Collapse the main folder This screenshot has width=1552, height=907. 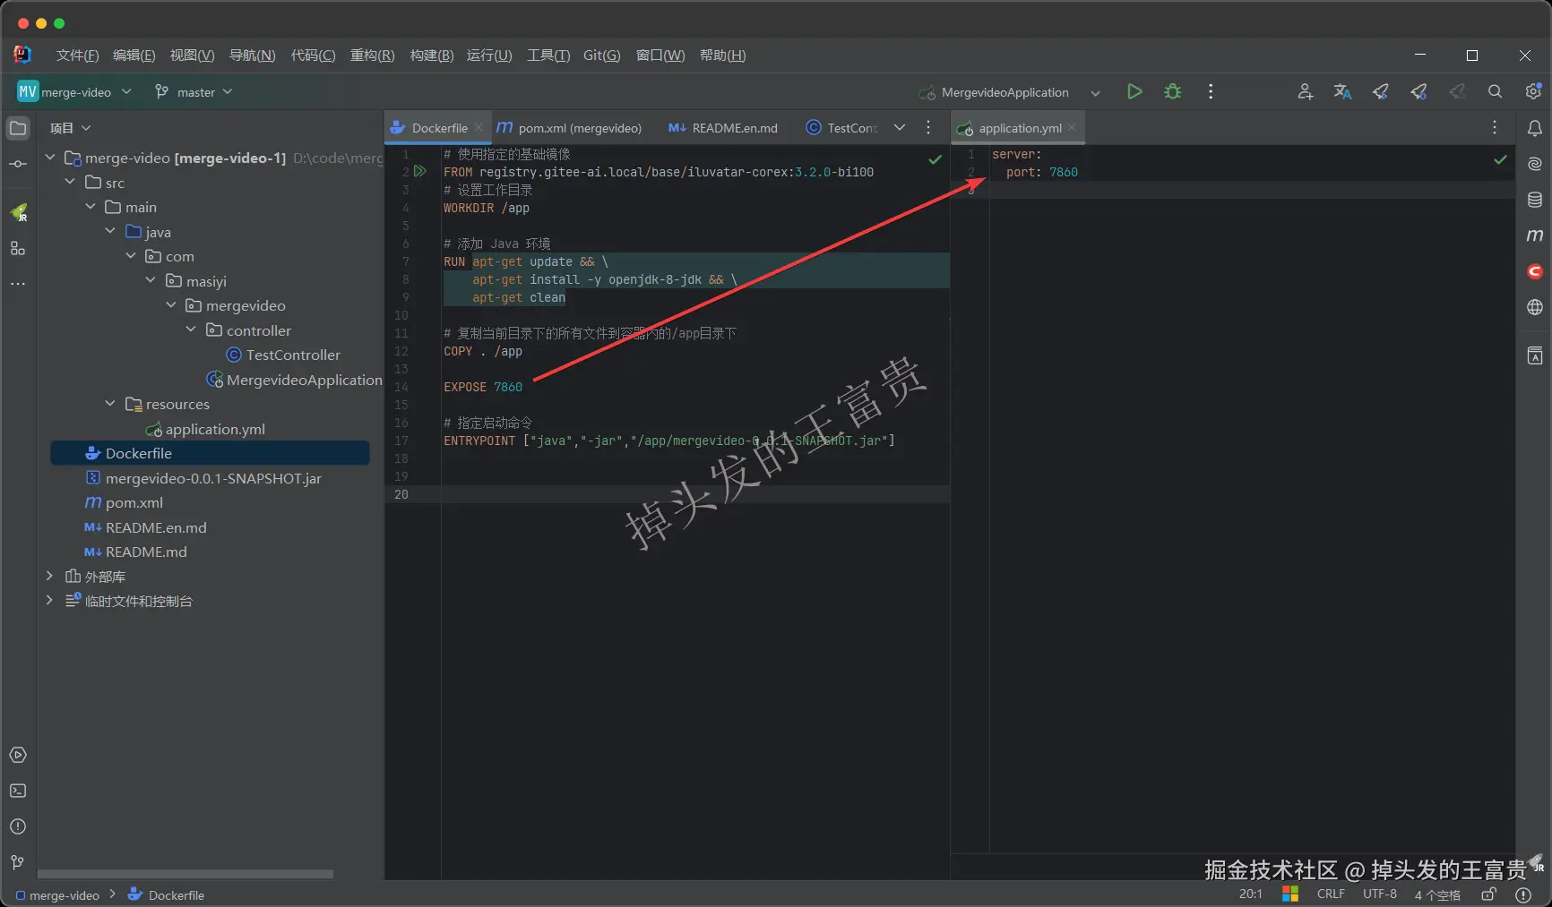[x=91, y=207]
